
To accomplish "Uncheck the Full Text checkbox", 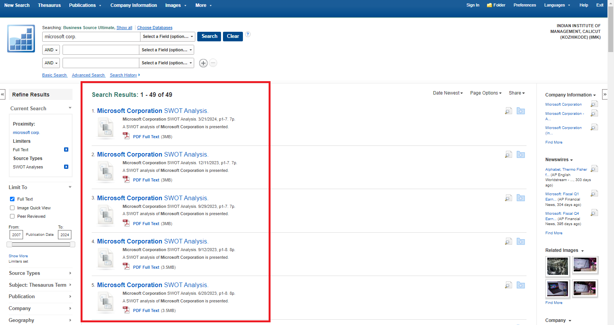I will pos(12,199).
